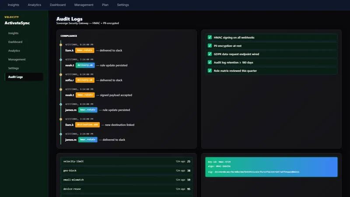Click 'new destination linked' text
This screenshot has height=197, width=350.
click(x=119, y=125)
